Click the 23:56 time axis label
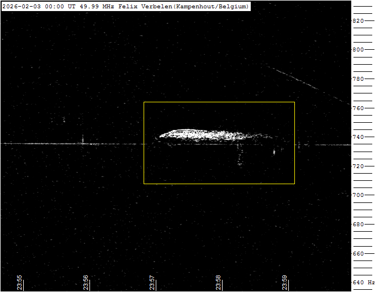Viewport: 375px width, 292px height. [x=86, y=282]
